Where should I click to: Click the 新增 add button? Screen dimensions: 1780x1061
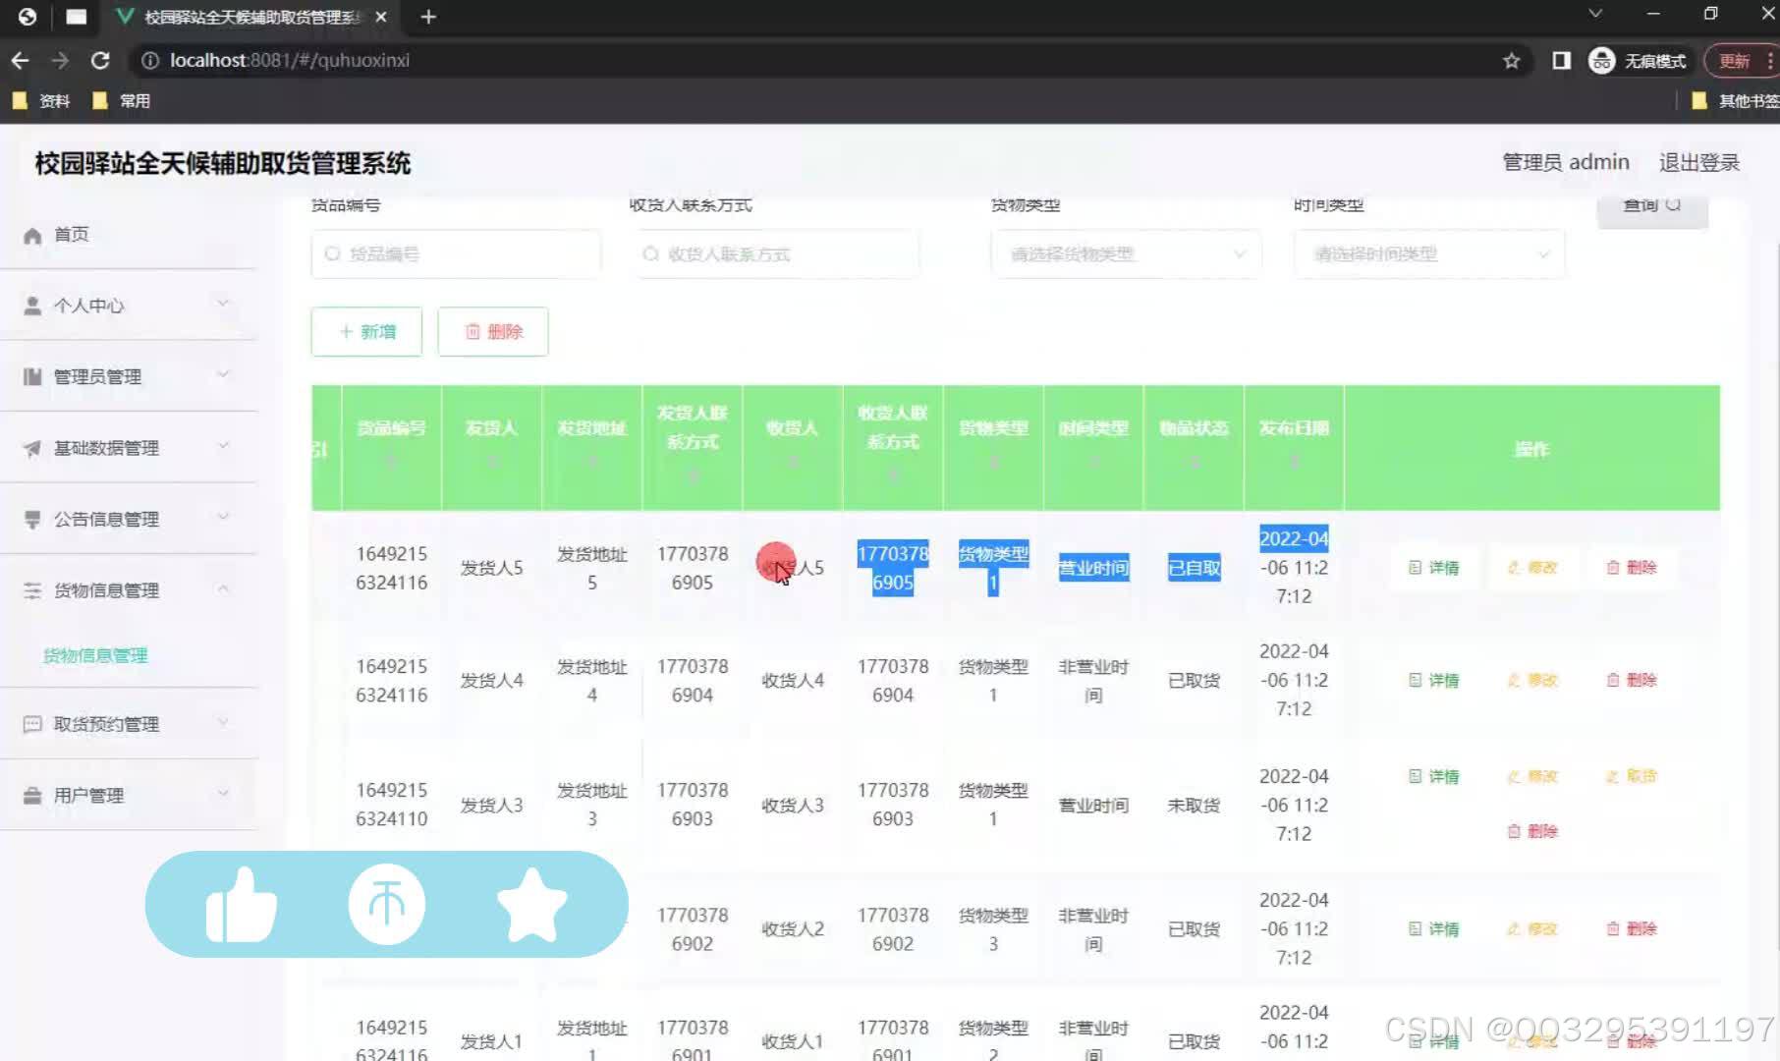tap(366, 332)
